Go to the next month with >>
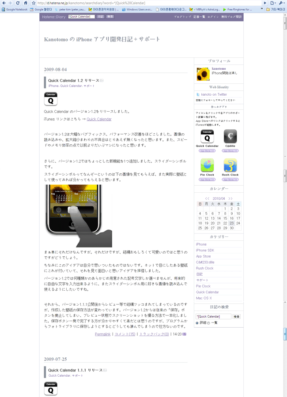This screenshot has width=287, height=397. [x=230, y=198]
